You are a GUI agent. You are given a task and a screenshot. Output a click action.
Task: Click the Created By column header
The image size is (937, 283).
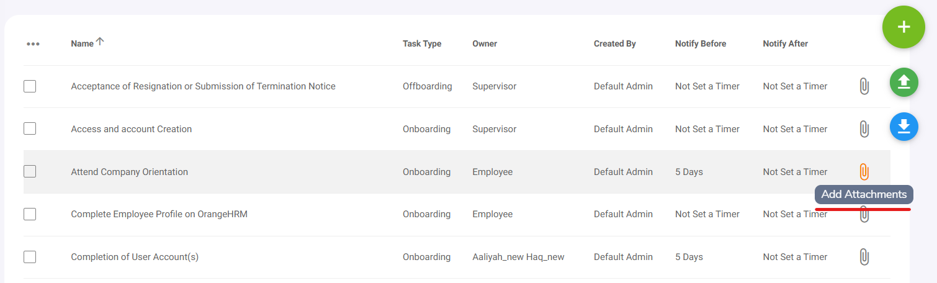[614, 43]
